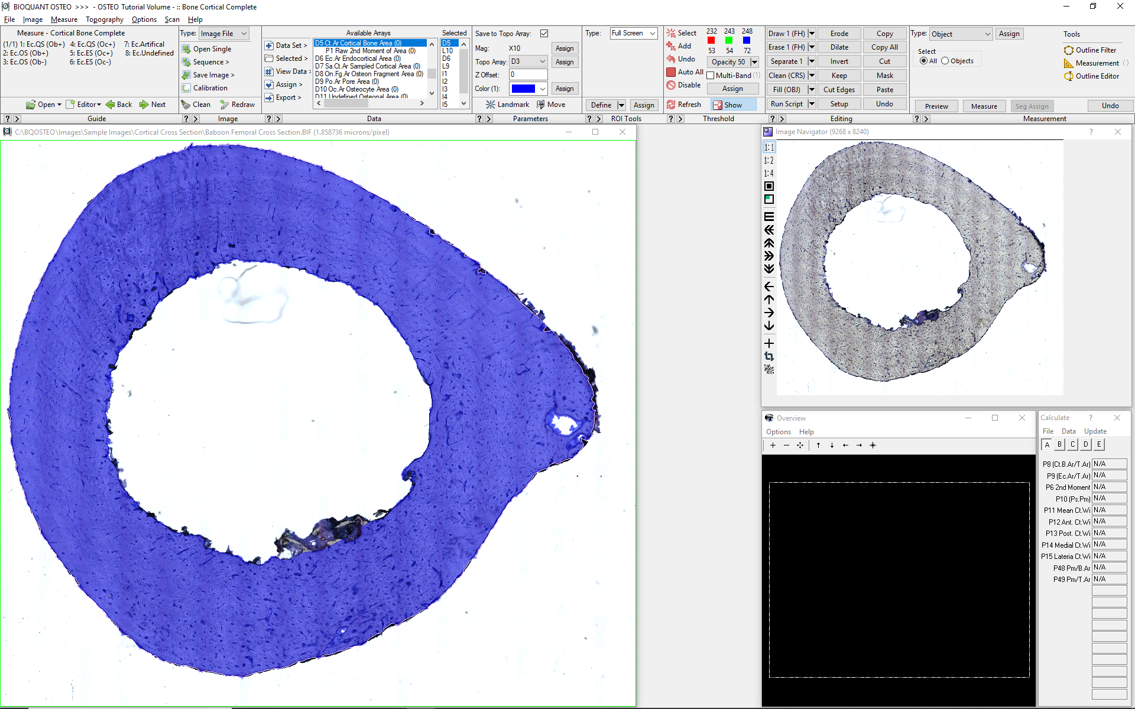Viewport: 1135px width, 709px height.
Task: Set Image Navigator zoom to 1:4
Action: coord(768,173)
